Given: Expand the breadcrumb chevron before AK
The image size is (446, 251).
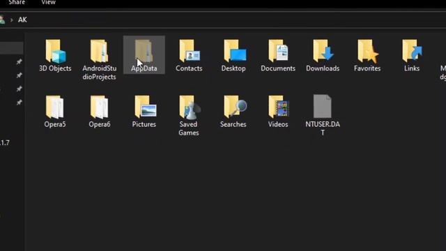Looking at the screenshot, I should pos(12,20).
